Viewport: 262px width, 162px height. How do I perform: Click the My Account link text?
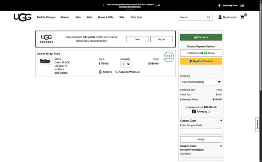(230, 17)
